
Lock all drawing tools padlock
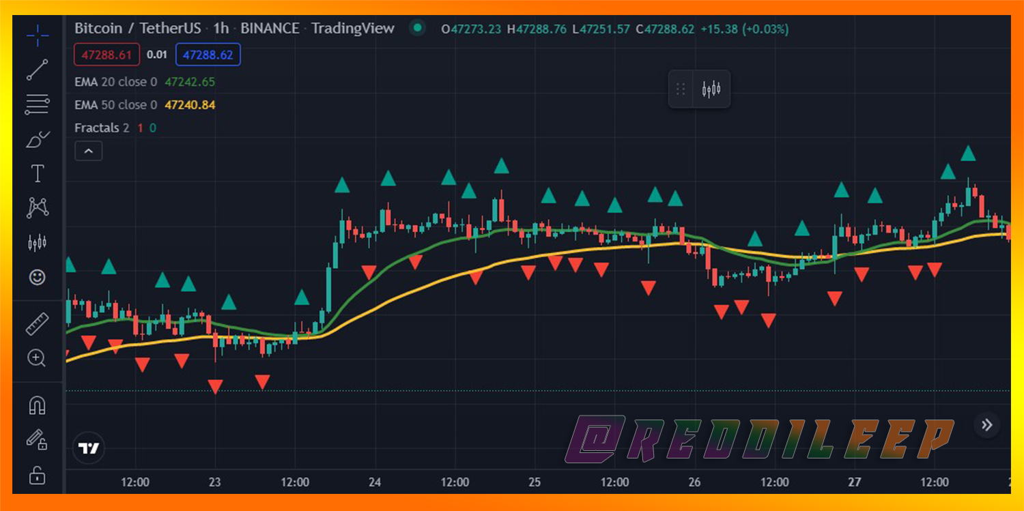(38, 475)
